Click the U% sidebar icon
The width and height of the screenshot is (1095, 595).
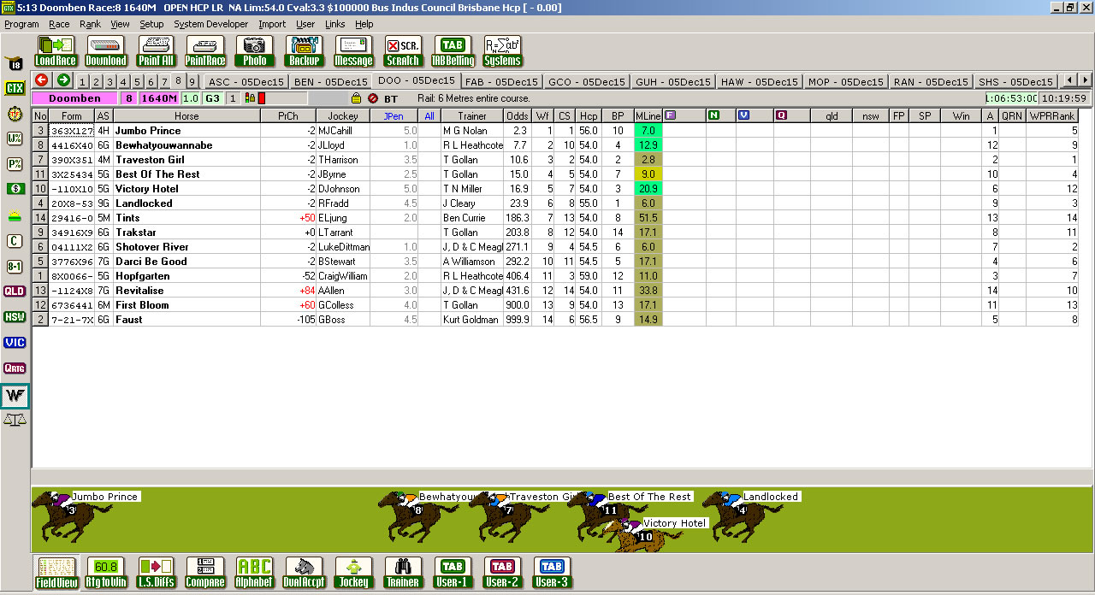(x=15, y=138)
